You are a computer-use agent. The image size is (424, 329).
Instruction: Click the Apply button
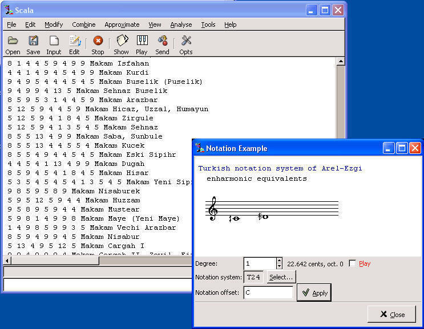coord(314,293)
